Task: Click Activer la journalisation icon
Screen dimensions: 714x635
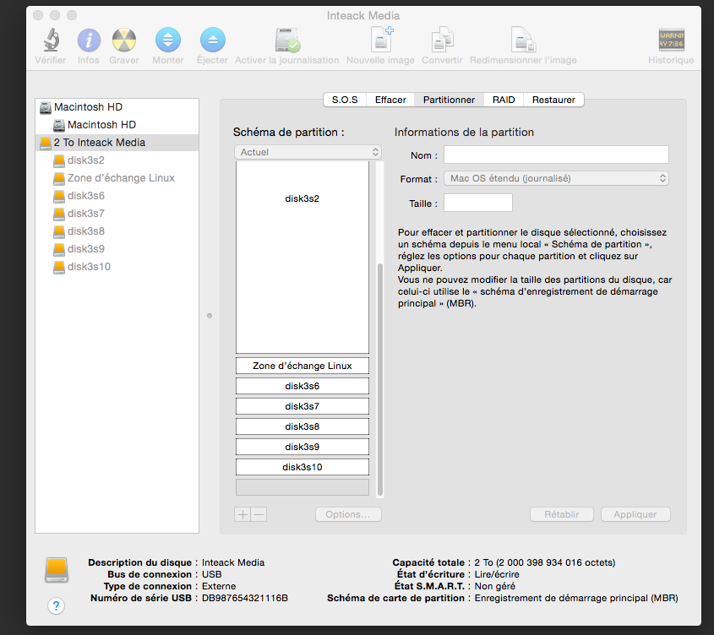Action: pos(287,40)
